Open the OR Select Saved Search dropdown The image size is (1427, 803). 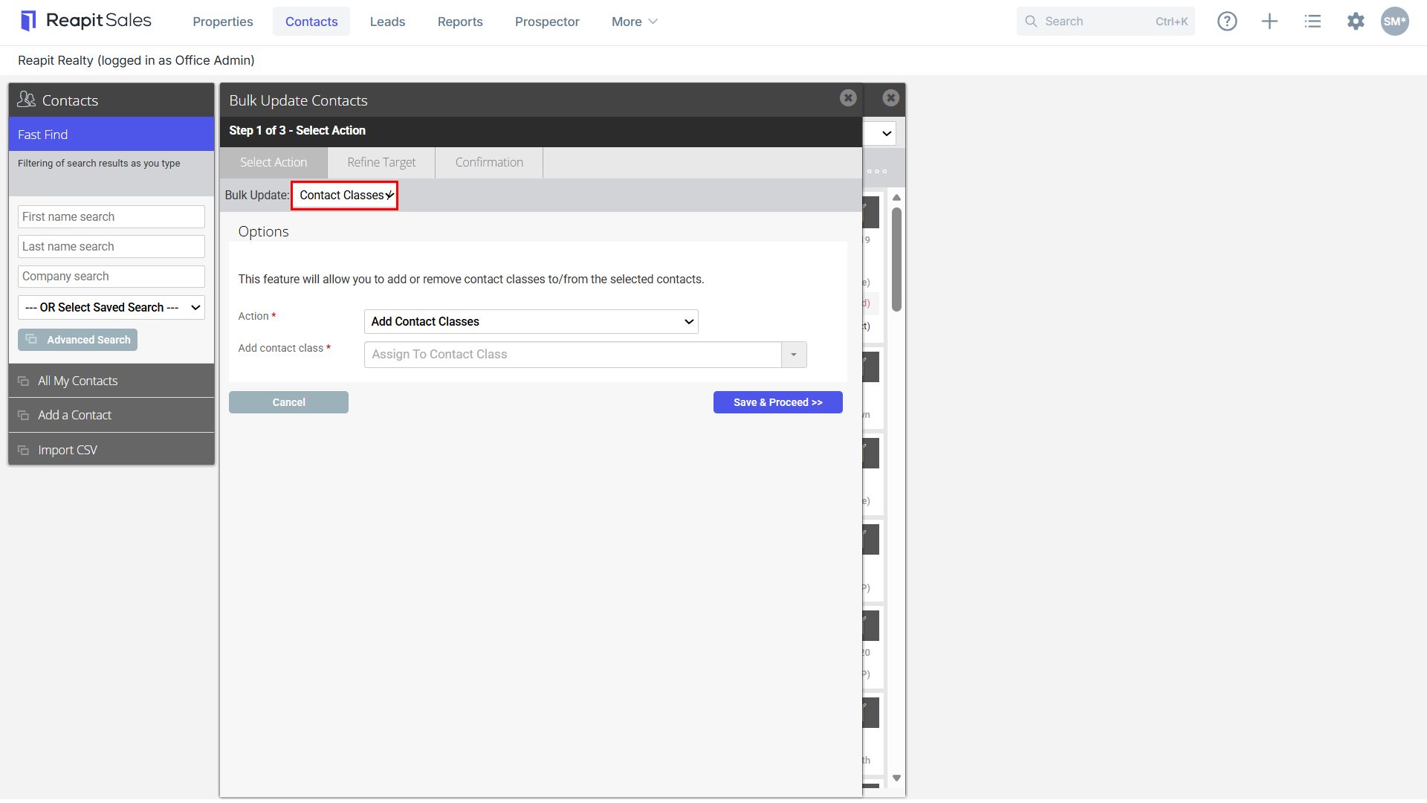111,308
